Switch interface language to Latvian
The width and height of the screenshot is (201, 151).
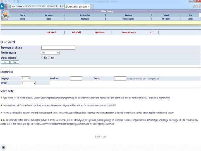click(x=190, y=19)
